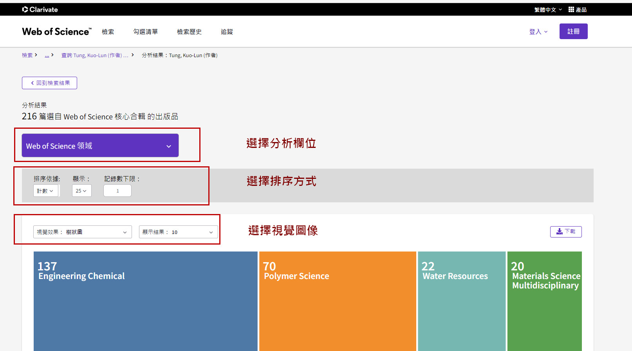Click the Clarivate logo

pos(40,9)
